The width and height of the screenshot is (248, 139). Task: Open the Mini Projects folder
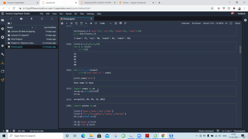tap(32, 39)
